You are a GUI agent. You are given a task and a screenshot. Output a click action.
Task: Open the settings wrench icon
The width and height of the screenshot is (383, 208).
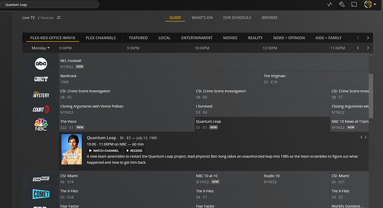[342, 4]
